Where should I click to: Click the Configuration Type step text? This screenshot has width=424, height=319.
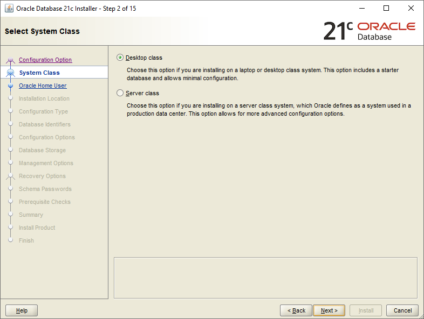tap(43, 112)
